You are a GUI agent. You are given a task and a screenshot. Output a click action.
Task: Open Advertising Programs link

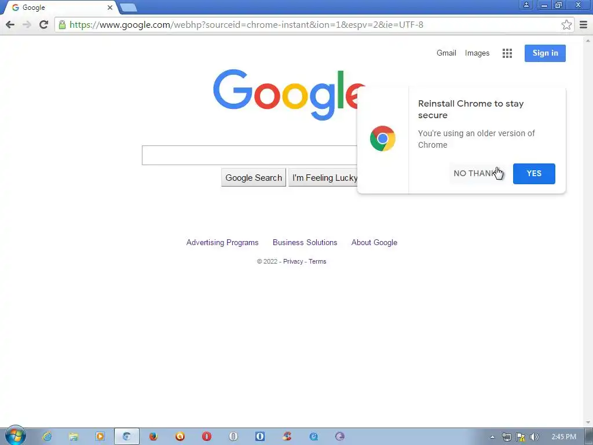[x=222, y=242]
